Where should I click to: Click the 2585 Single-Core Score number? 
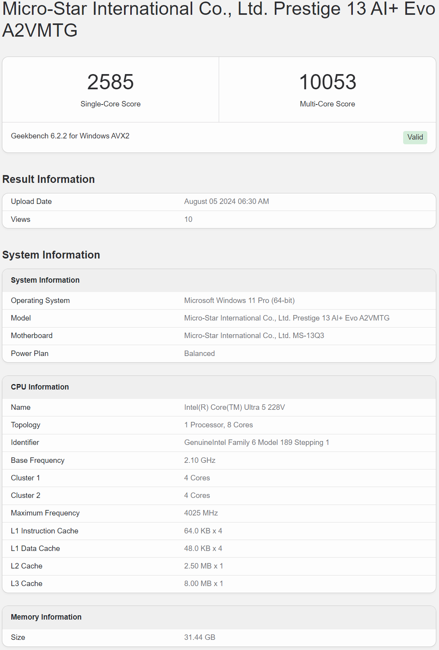[x=110, y=82]
